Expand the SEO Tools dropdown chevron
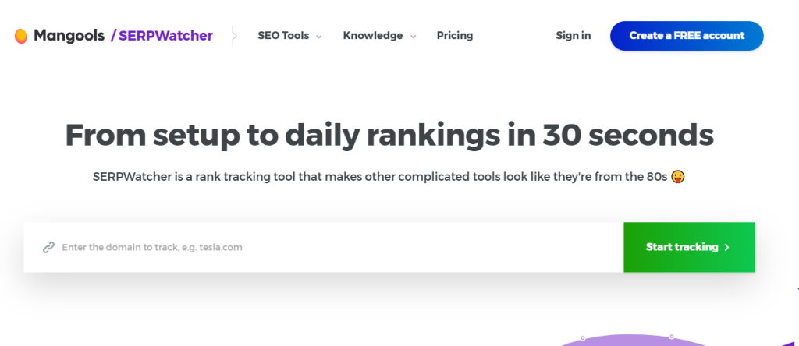The height and width of the screenshot is (346, 799). coord(319,37)
